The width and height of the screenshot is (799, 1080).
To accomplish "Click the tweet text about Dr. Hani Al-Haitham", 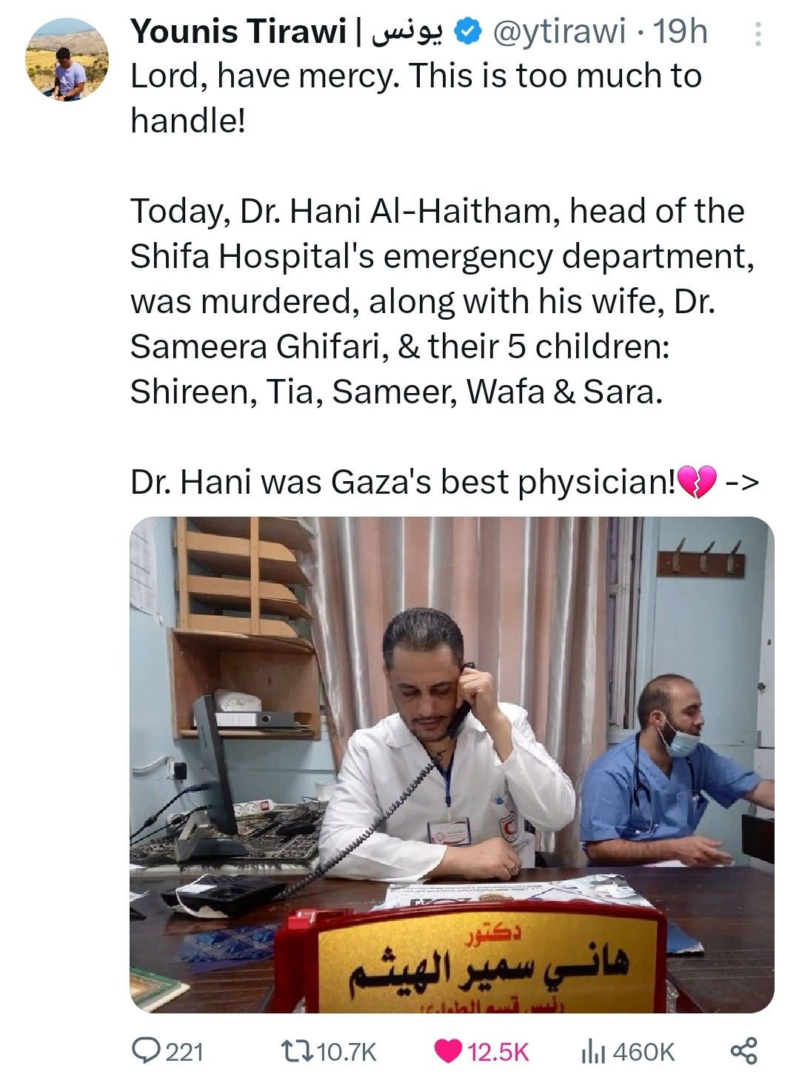I will click(x=442, y=301).
